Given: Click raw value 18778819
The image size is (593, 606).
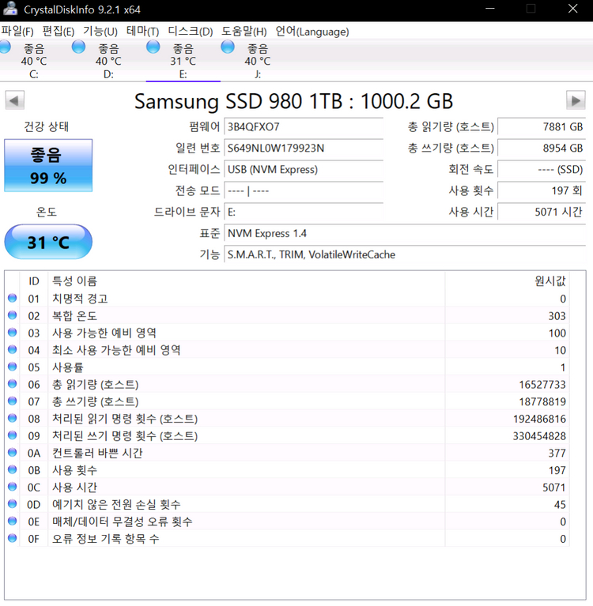Looking at the screenshot, I should pos(542,401).
